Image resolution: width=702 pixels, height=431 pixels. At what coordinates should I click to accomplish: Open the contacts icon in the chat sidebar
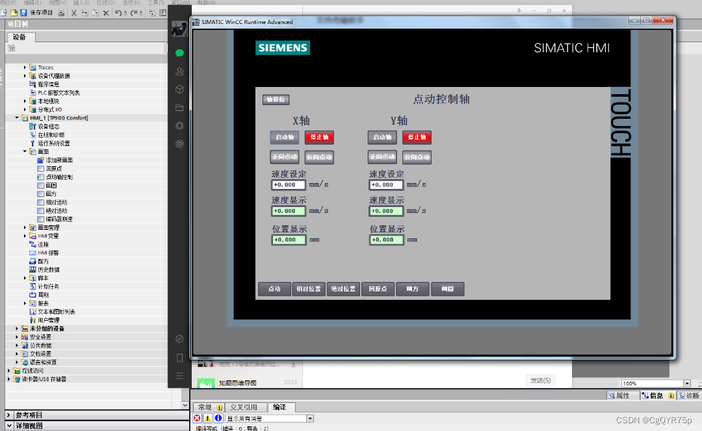point(179,71)
